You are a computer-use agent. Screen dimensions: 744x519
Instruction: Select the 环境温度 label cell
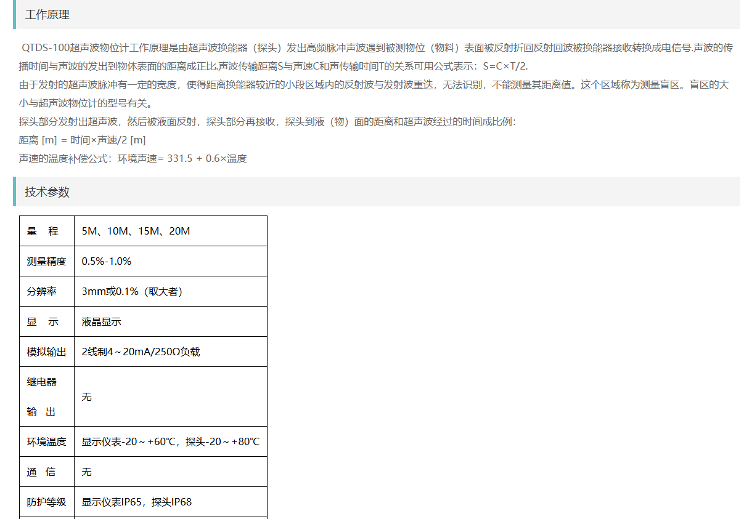point(46,442)
